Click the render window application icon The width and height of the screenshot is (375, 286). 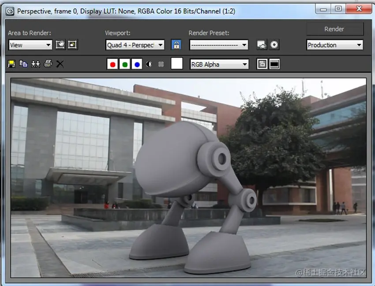pyautogui.click(x=10, y=11)
